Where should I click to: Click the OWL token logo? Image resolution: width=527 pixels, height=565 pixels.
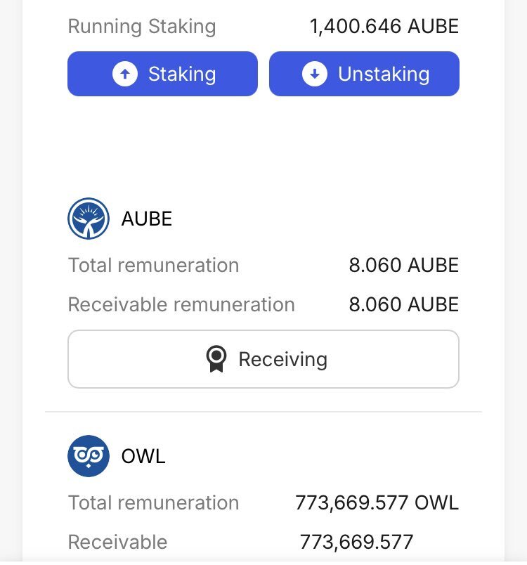coord(89,456)
